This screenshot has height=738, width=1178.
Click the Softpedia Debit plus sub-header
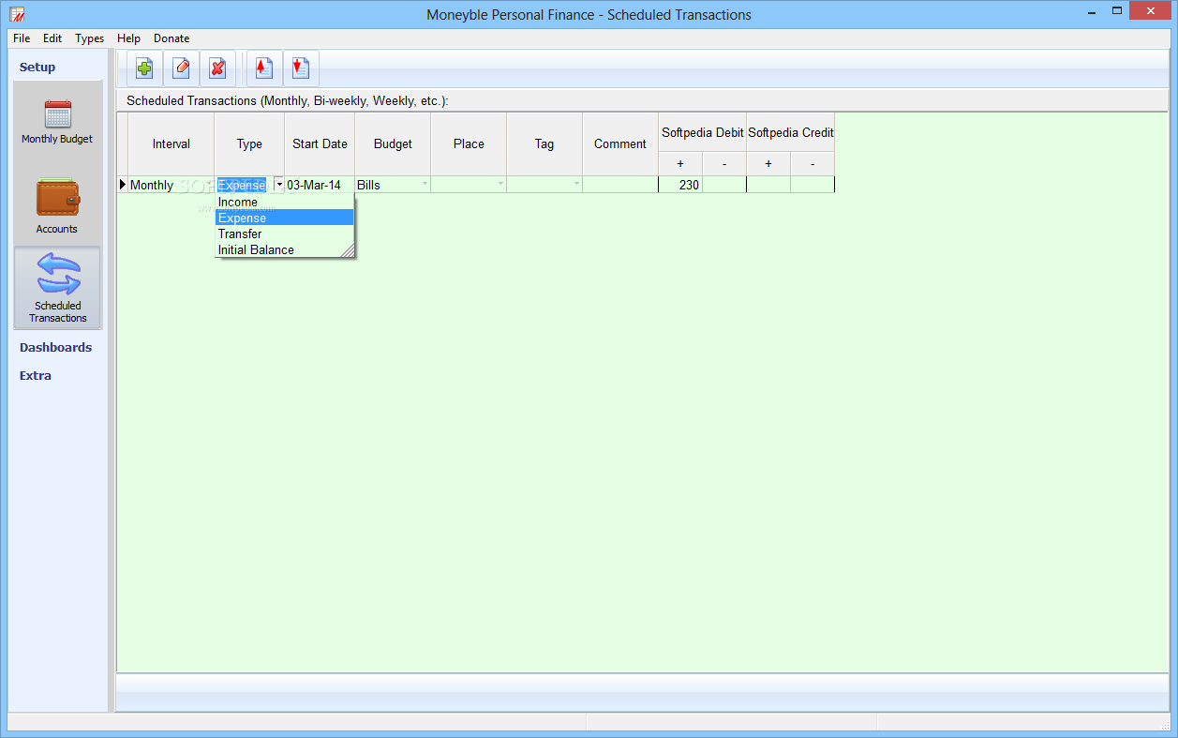(x=680, y=164)
